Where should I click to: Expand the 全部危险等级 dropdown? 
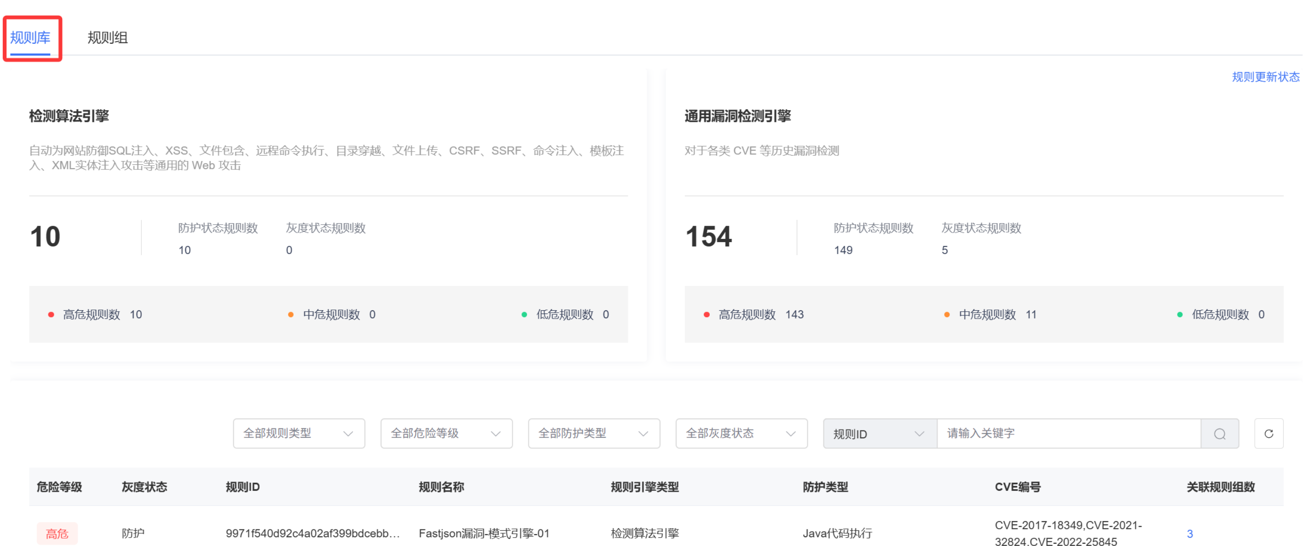(446, 434)
